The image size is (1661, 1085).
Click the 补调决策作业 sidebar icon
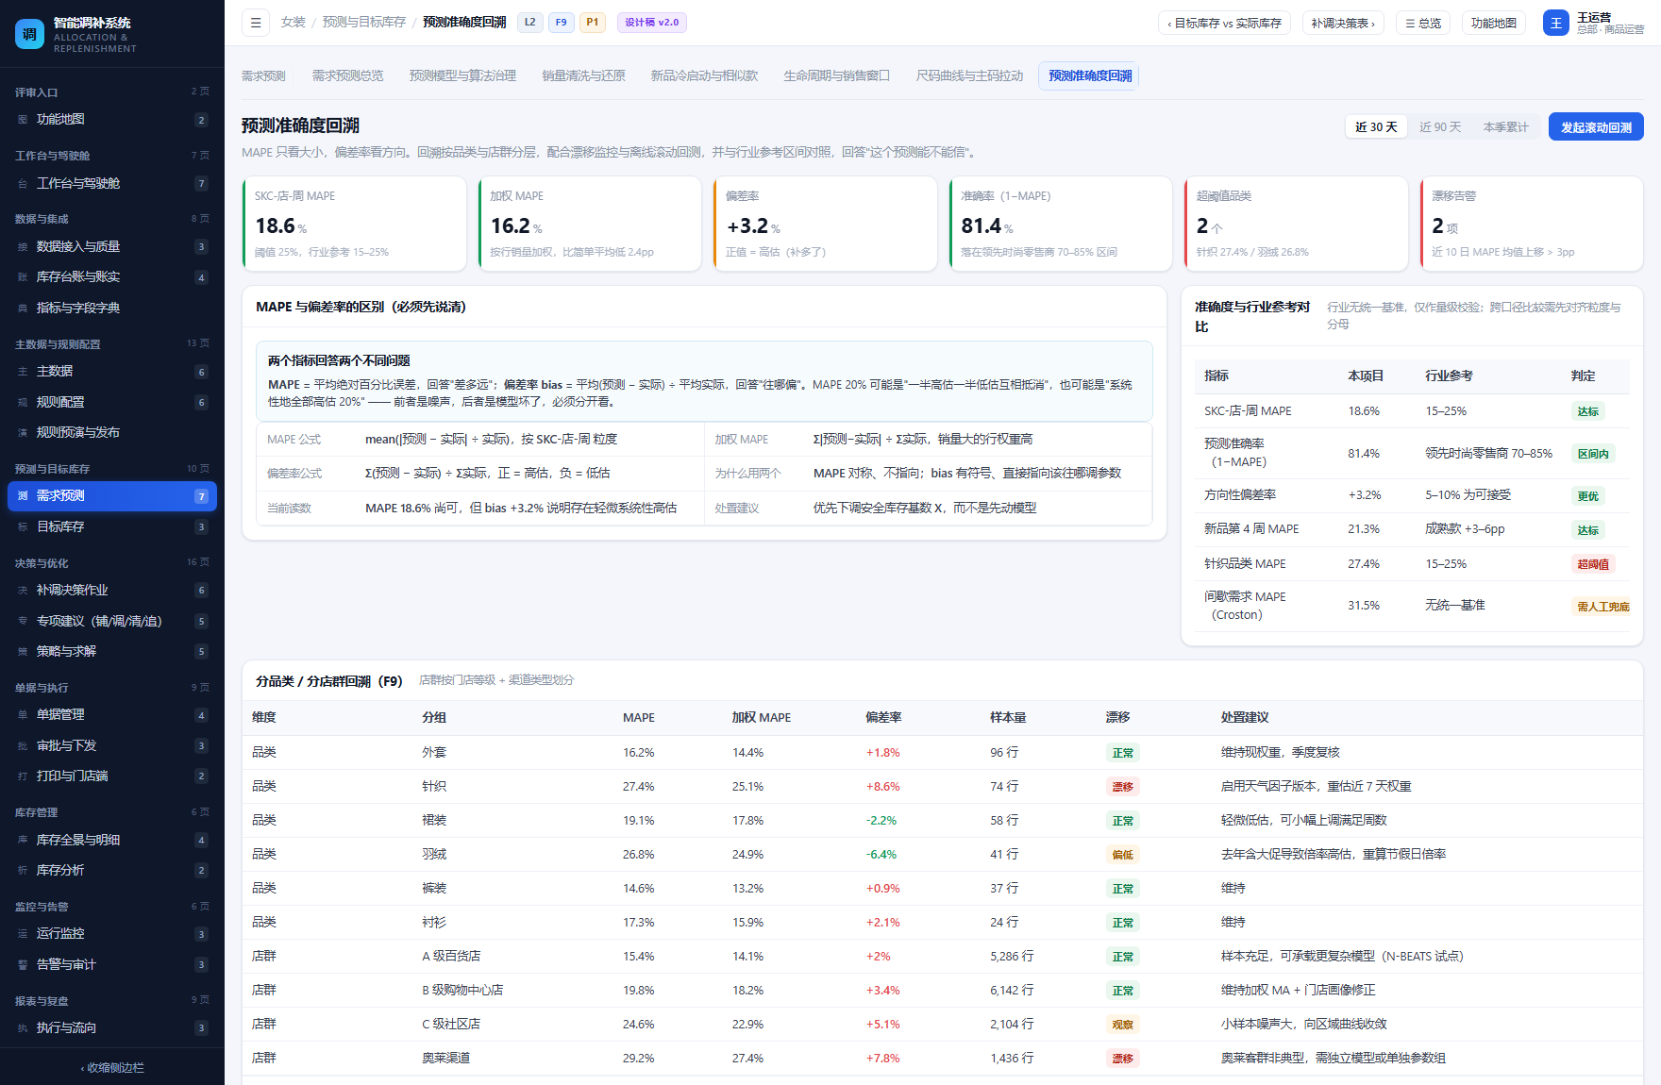click(x=23, y=591)
